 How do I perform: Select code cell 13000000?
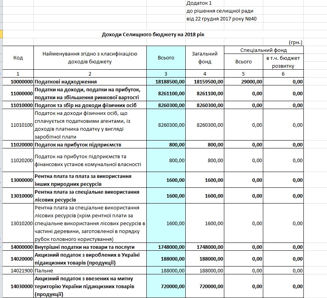tap(18, 180)
